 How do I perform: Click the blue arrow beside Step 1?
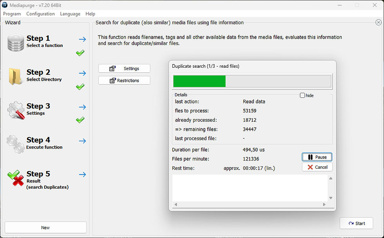click(83, 39)
